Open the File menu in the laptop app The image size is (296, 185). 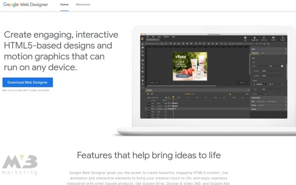click(x=148, y=37)
